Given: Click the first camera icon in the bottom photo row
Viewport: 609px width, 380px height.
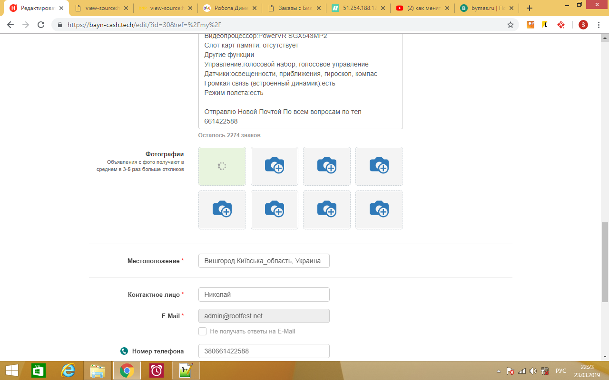Looking at the screenshot, I should coord(222,209).
